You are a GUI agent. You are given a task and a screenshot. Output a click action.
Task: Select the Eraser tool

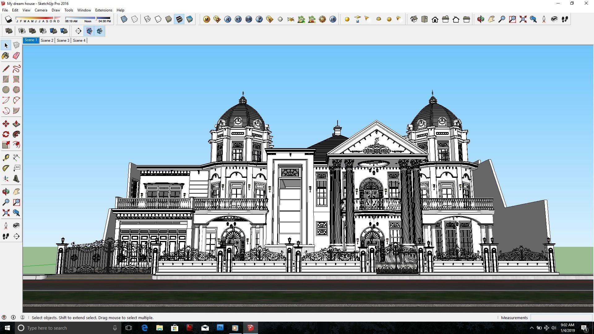click(x=16, y=56)
